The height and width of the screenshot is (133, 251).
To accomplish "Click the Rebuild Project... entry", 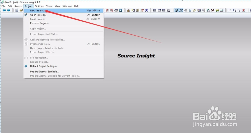I will (64, 62).
